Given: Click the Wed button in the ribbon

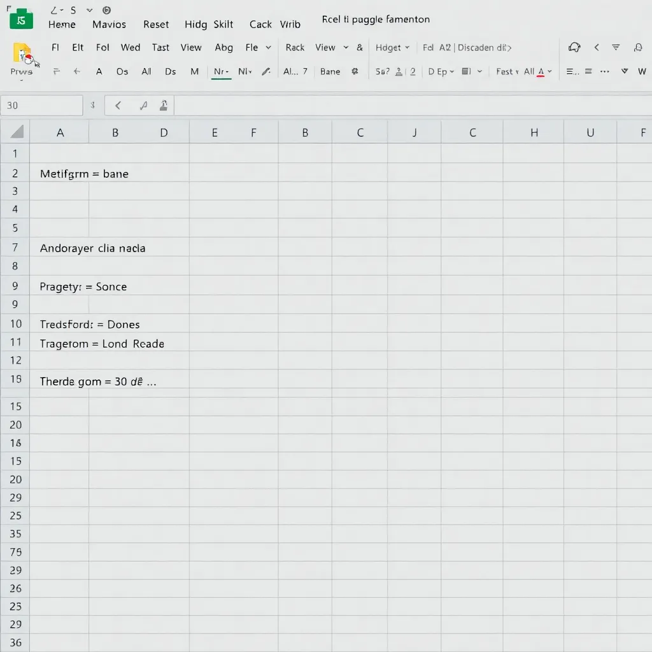Looking at the screenshot, I should click(131, 47).
